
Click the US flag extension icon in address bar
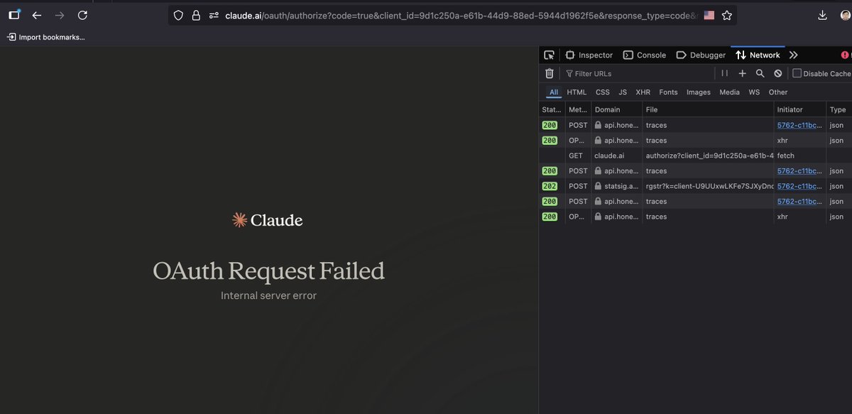(x=709, y=15)
